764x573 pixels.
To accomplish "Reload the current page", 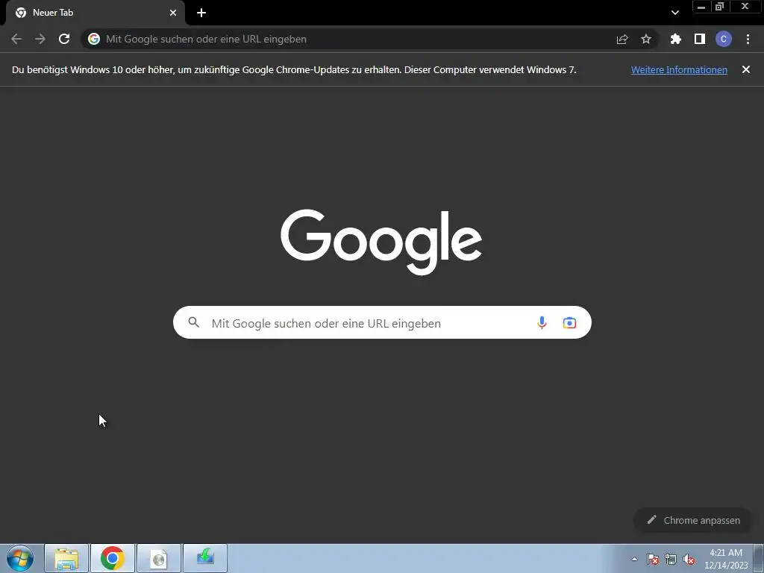I will click(x=64, y=39).
